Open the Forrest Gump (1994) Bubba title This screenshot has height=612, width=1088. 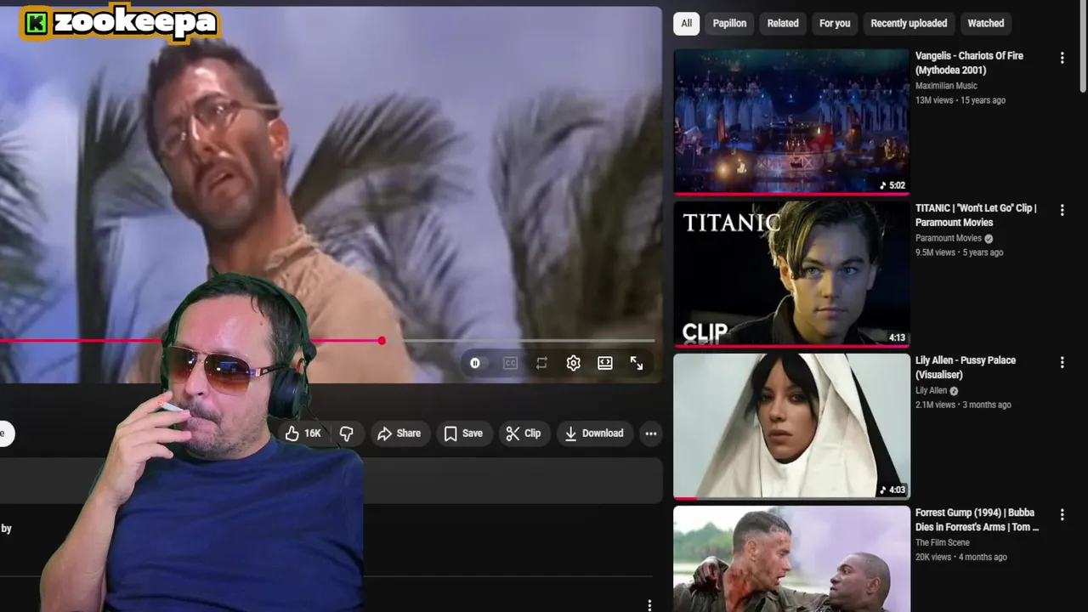coord(977,519)
